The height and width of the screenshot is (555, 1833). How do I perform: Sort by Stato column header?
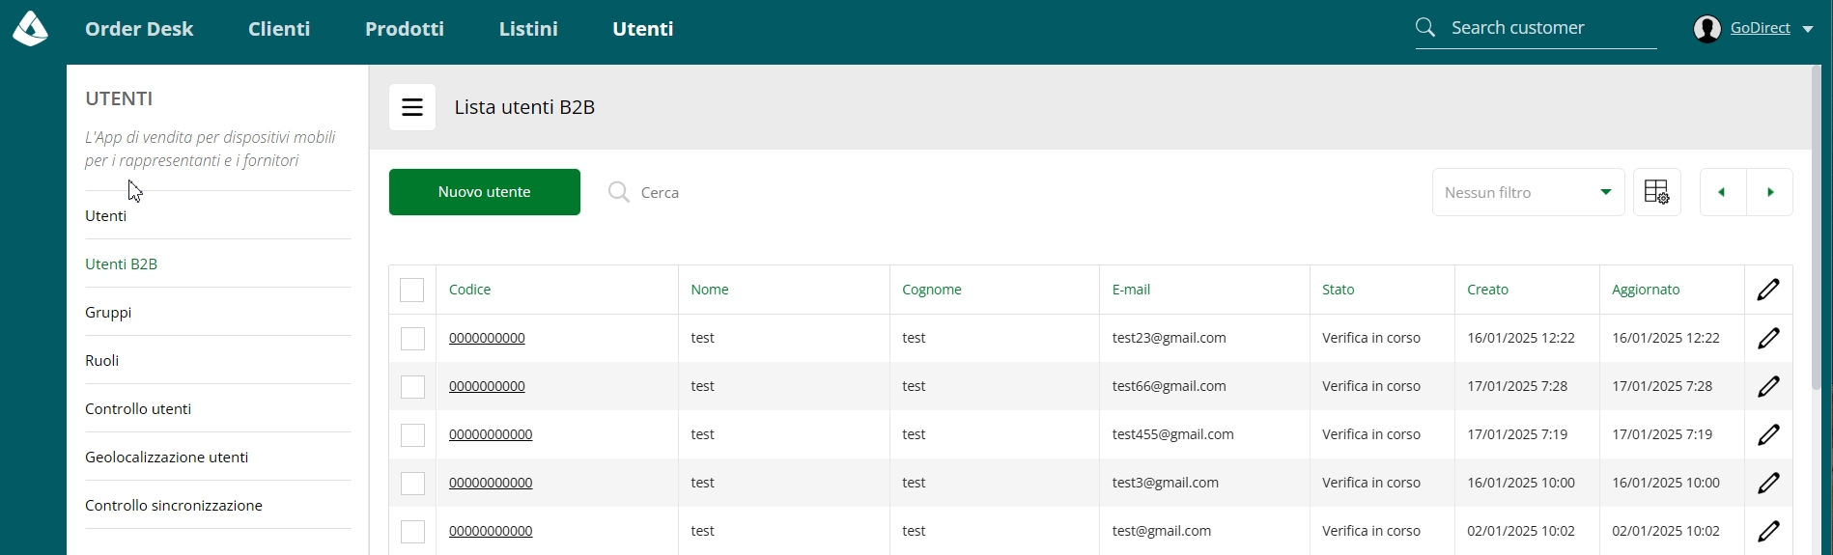point(1339,290)
